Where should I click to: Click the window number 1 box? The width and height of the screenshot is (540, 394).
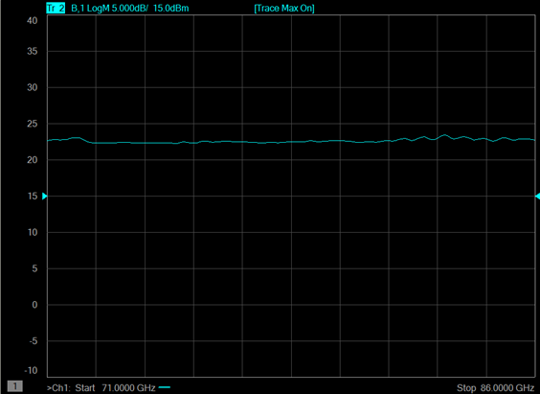(14, 386)
